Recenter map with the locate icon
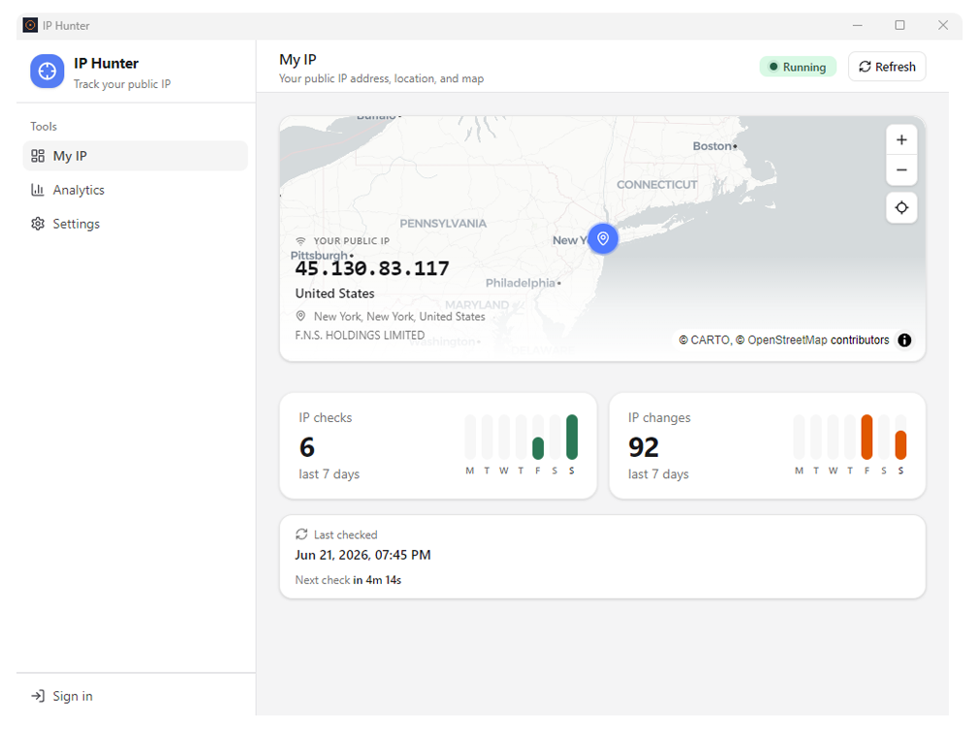This screenshot has height=729, width=980. coord(901,208)
